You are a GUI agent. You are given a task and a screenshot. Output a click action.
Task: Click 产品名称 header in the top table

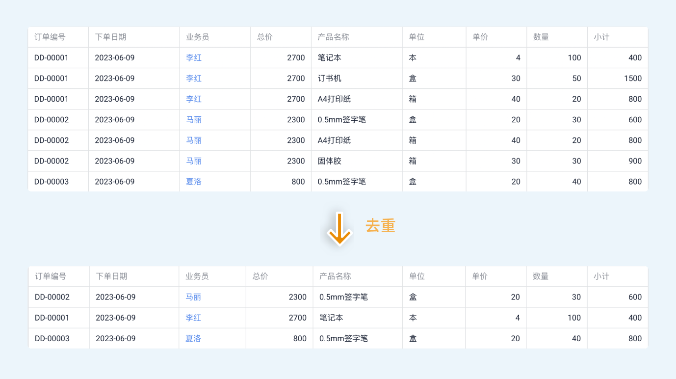[x=334, y=37]
